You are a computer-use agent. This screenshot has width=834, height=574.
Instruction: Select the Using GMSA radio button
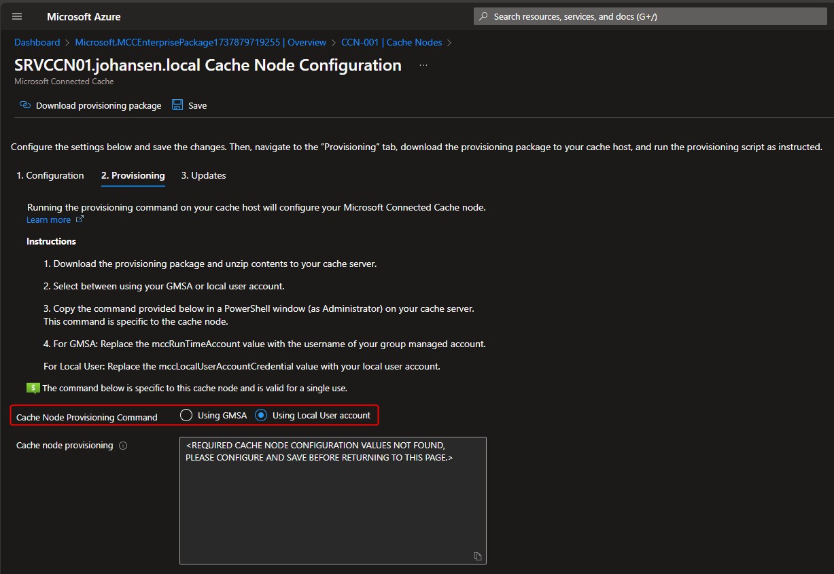click(x=186, y=415)
